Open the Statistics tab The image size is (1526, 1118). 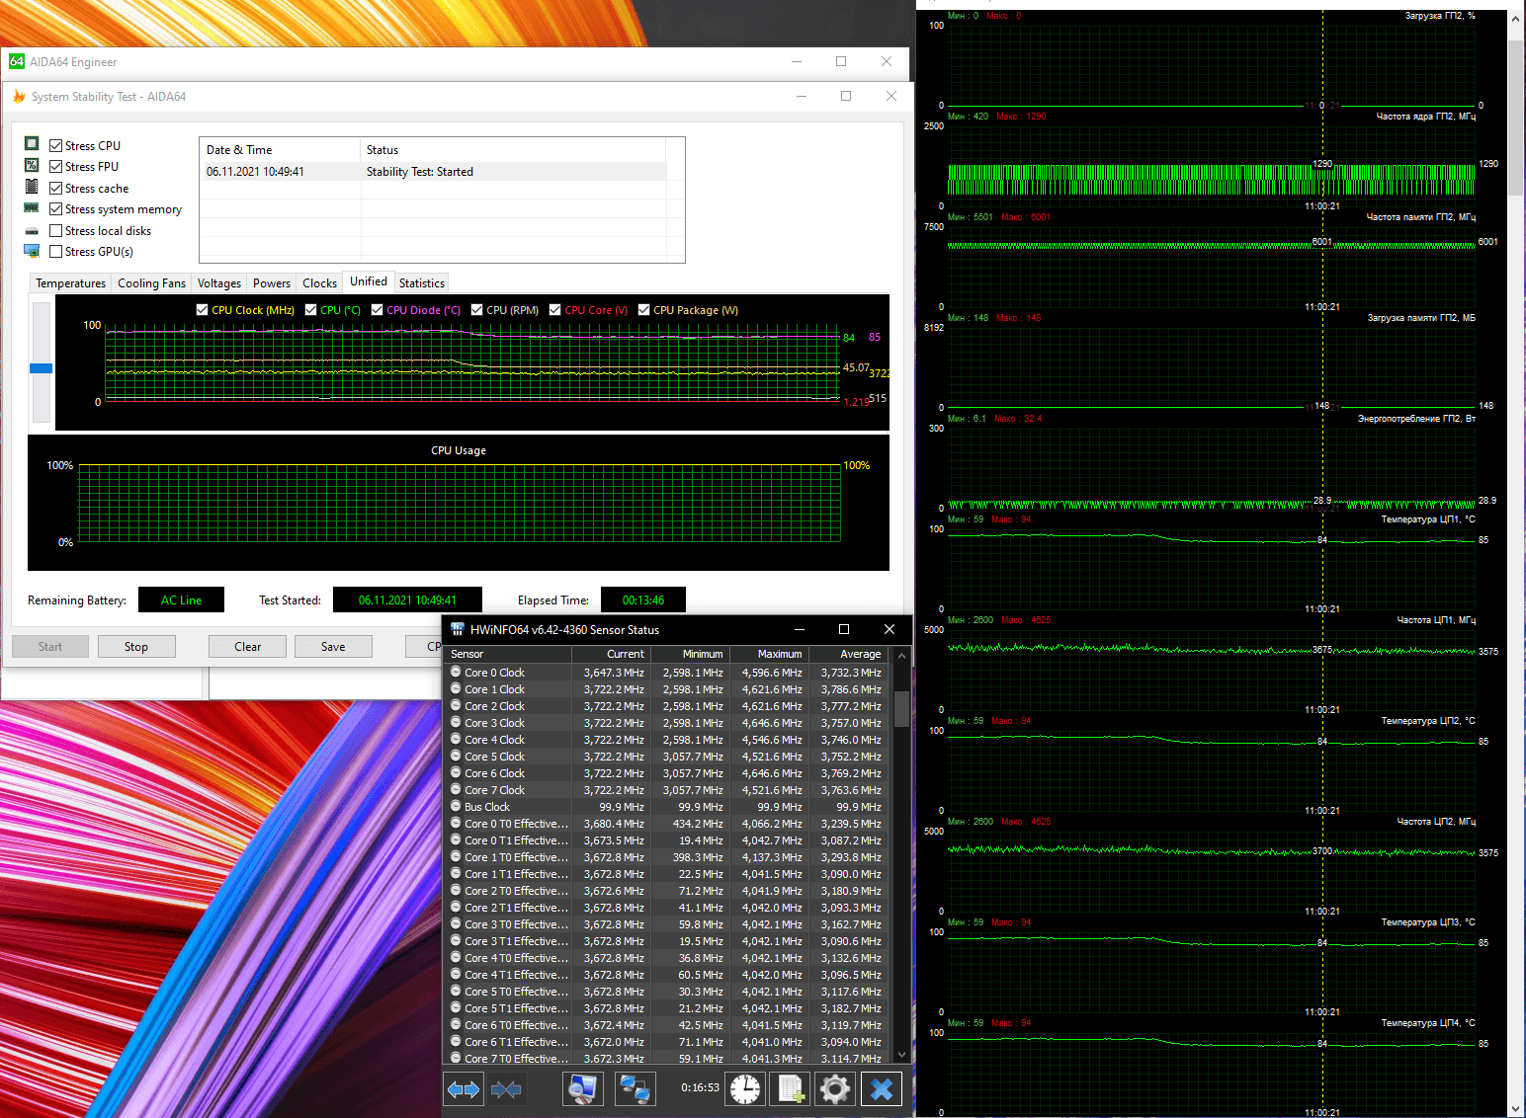(x=422, y=283)
